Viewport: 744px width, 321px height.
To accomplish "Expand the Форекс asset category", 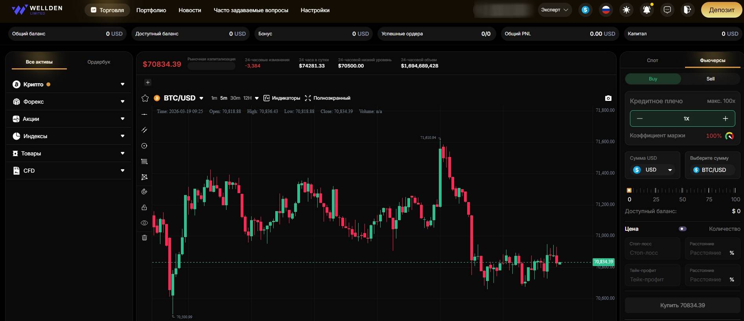I will coord(68,102).
